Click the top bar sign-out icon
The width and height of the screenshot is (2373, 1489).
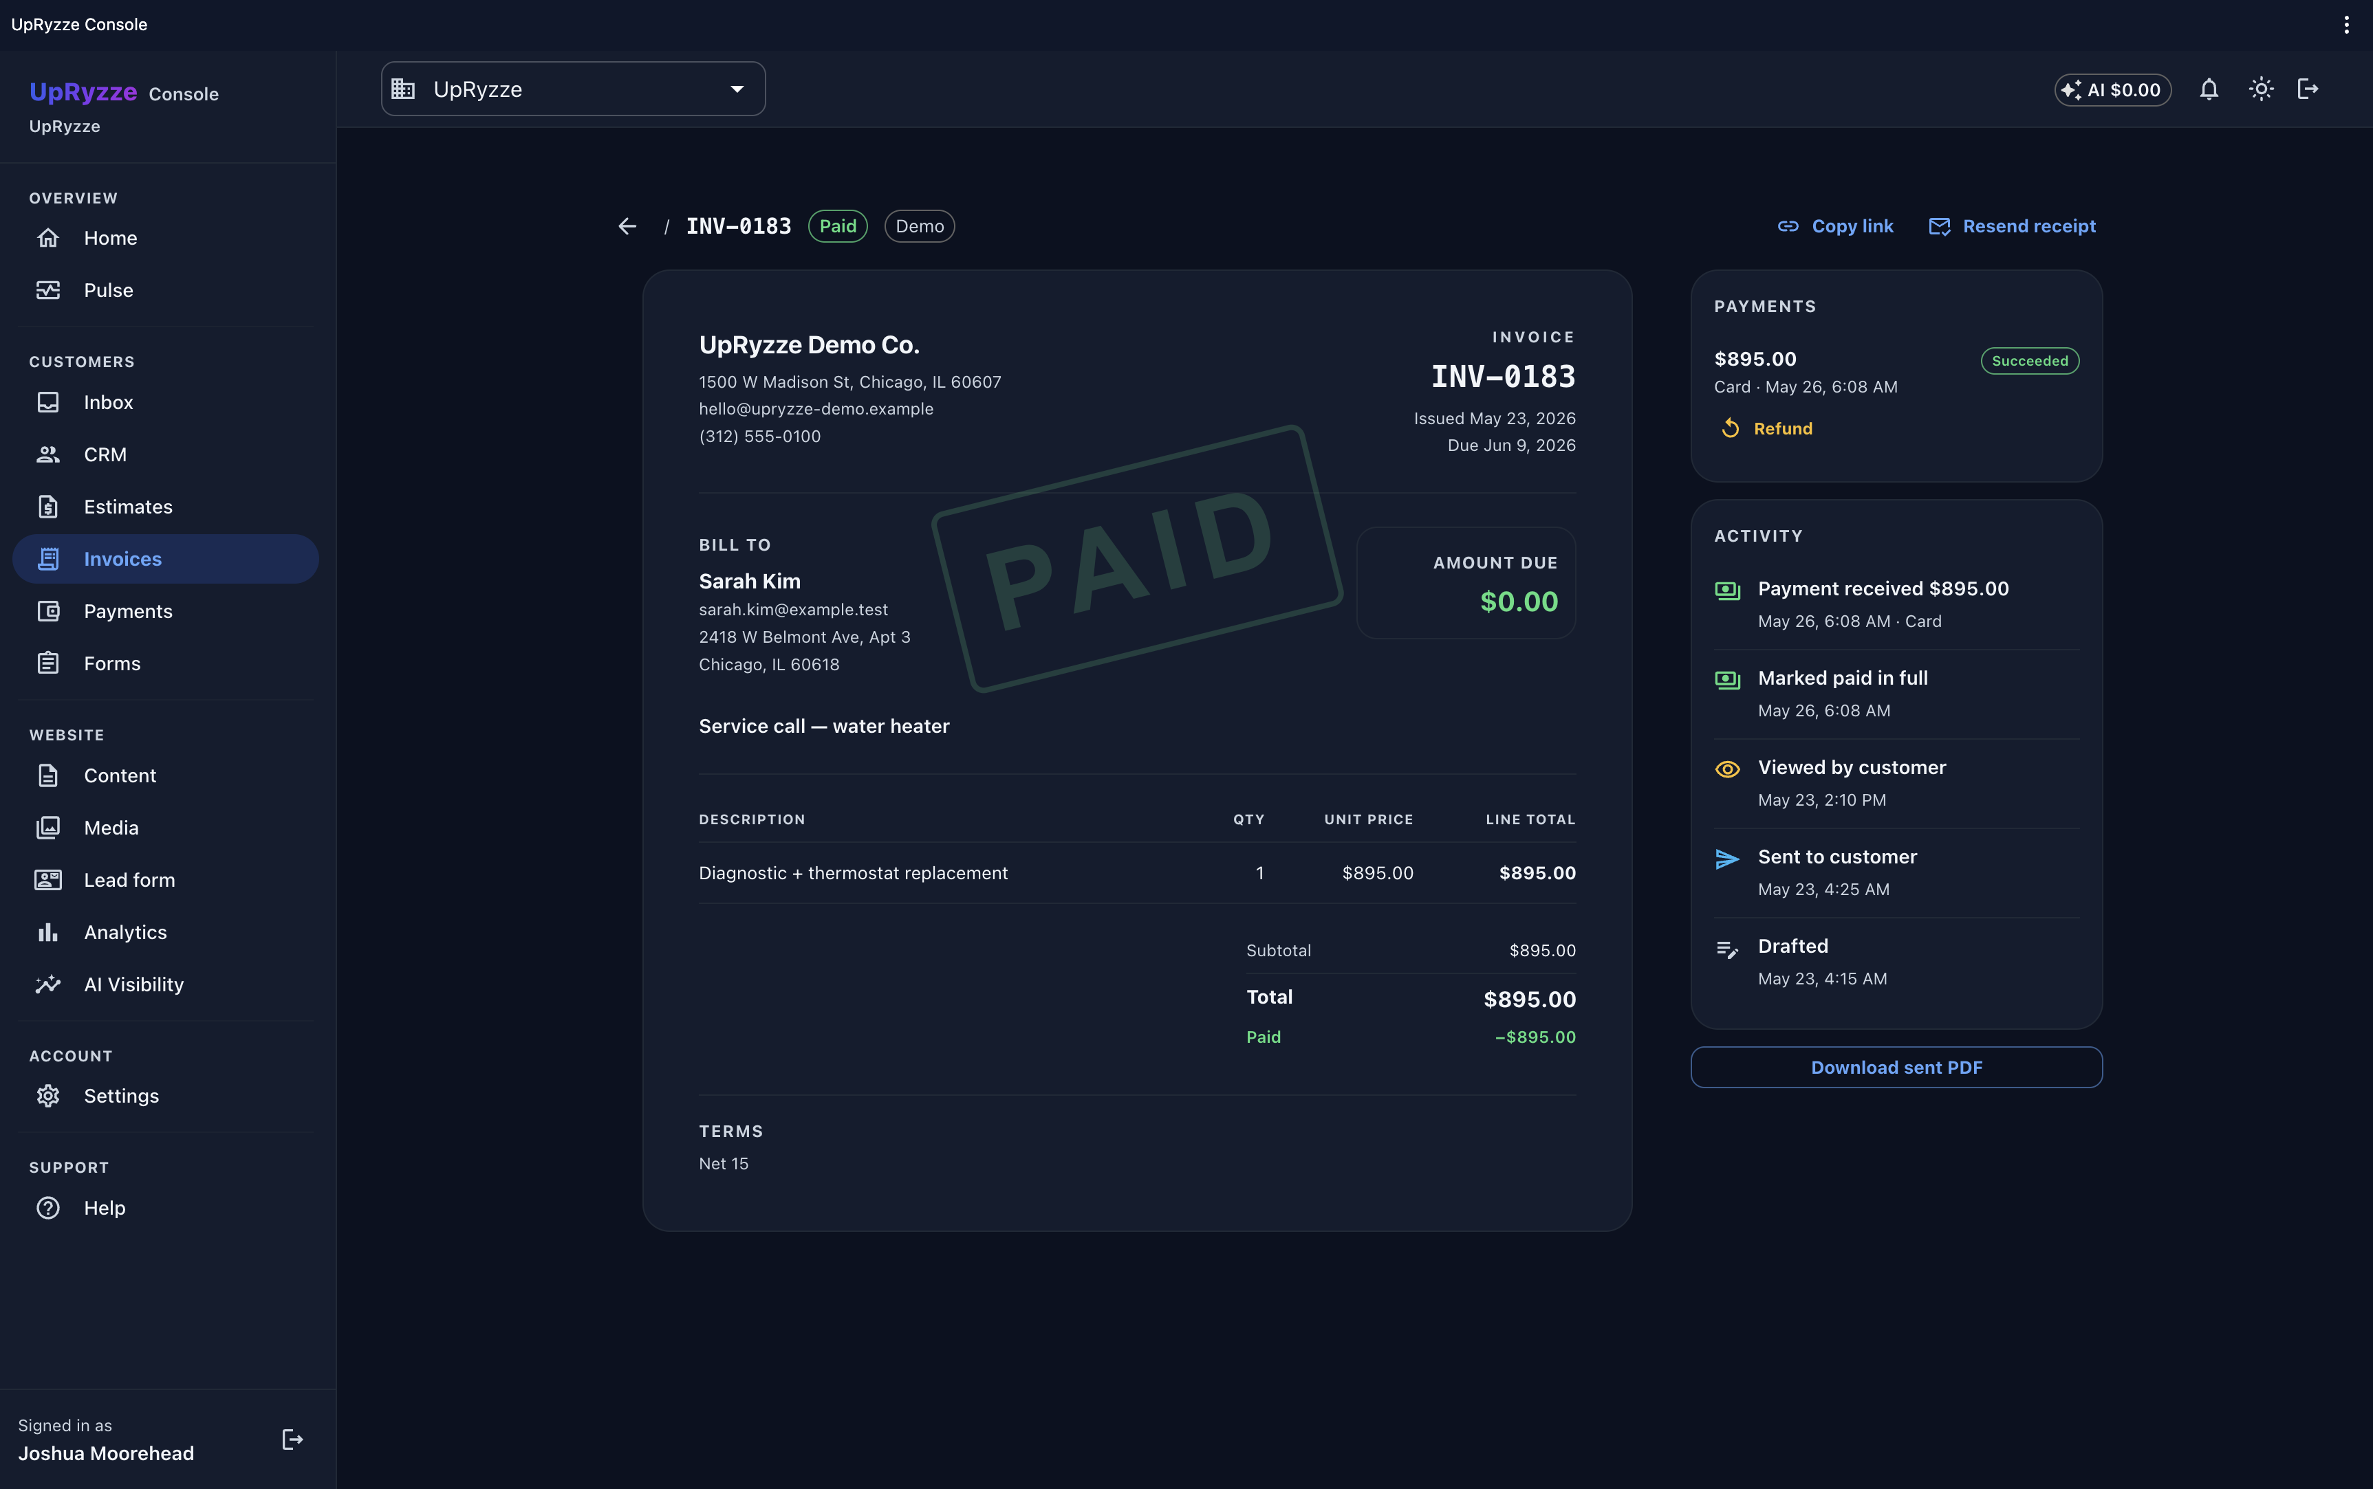click(x=2308, y=89)
